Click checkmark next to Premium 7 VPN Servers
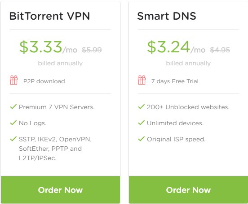 13,106
